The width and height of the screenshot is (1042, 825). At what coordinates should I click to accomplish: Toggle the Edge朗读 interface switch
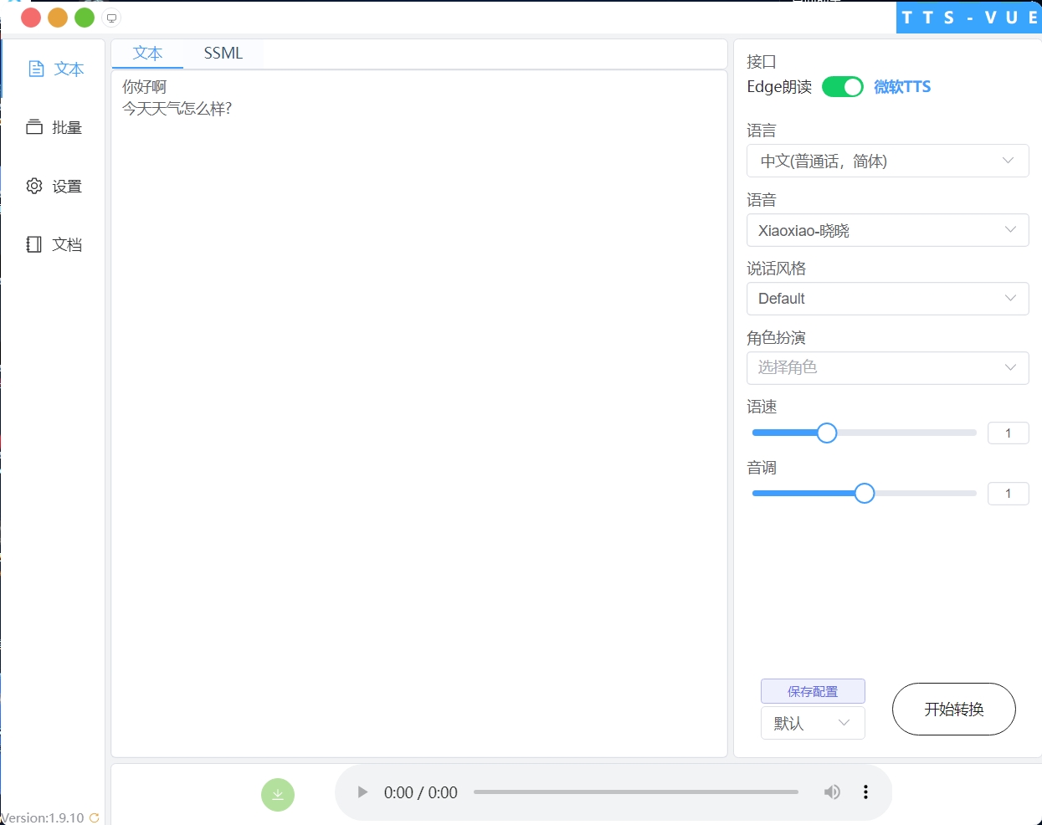(x=843, y=87)
